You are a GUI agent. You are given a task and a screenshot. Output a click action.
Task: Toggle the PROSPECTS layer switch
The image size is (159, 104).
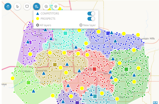(x=91, y=19)
